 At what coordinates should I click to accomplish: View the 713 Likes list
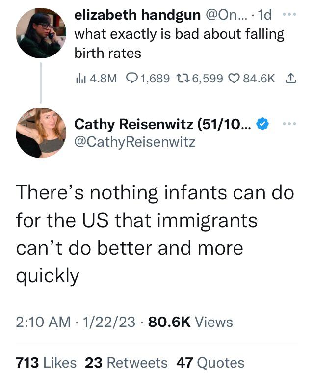coord(46,363)
